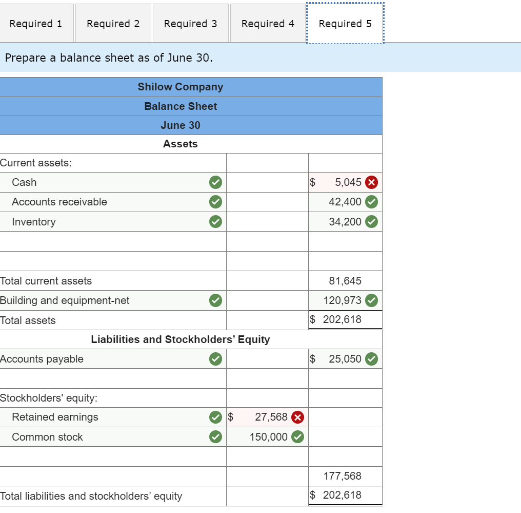Switch to the Required 1 tab
The image size is (521, 513).
pyautogui.click(x=36, y=23)
